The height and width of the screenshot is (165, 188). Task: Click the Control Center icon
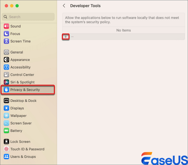[6, 75]
